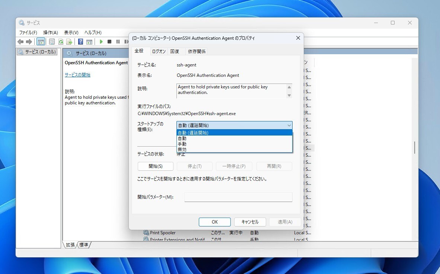The width and height of the screenshot is (440, 274).
Task: Open Help via the blue question mark icon
Action: pos(80,42)
